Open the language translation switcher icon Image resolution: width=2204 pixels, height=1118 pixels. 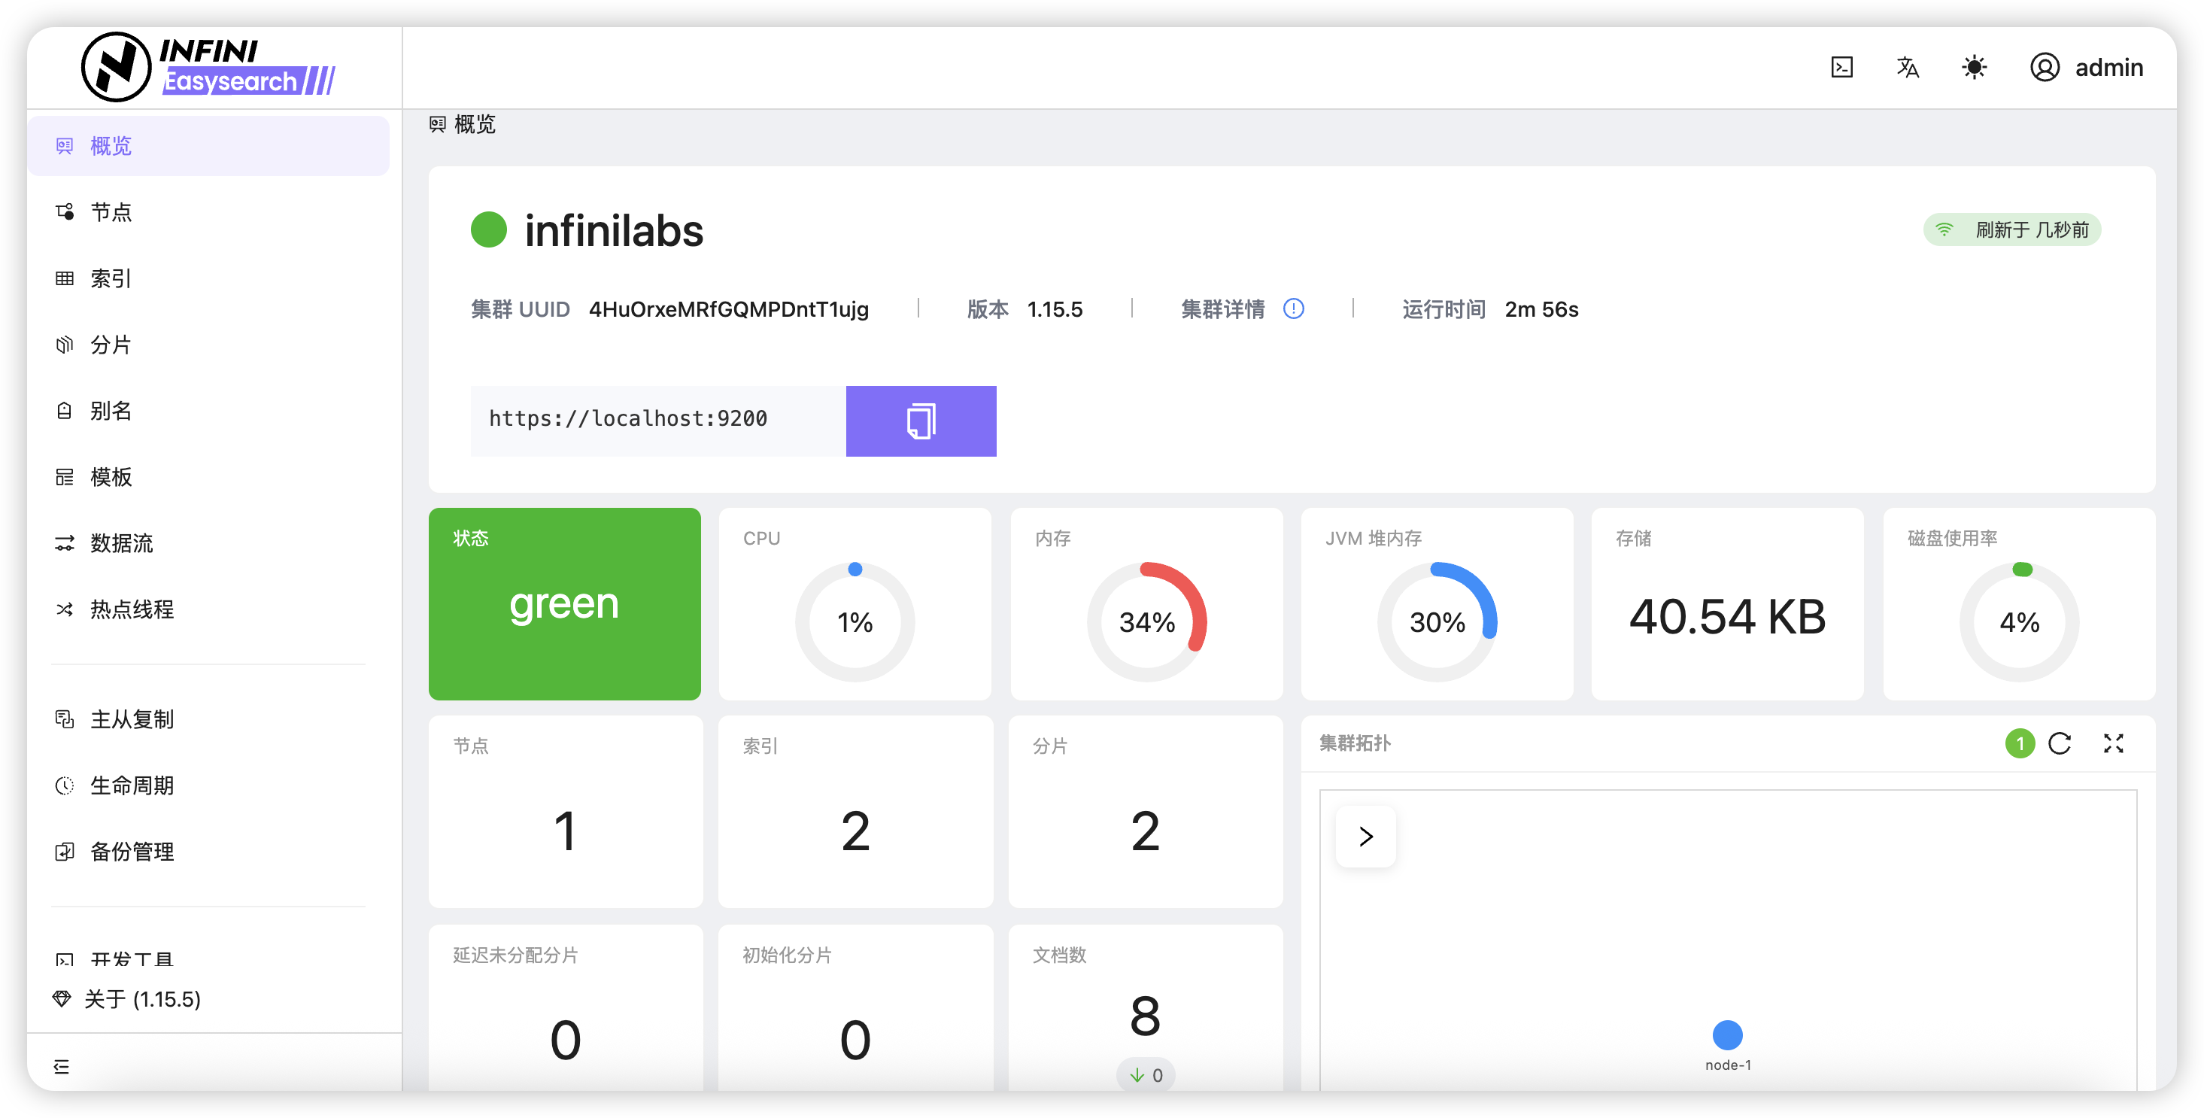1907,67
